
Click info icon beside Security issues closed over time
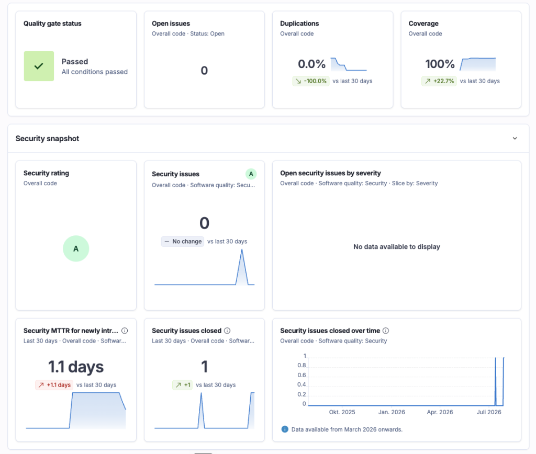tap(386, 331)
